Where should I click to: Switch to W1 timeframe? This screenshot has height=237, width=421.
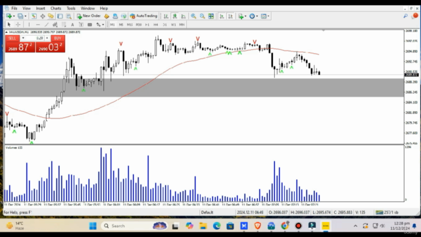click(x=174, y=24)
